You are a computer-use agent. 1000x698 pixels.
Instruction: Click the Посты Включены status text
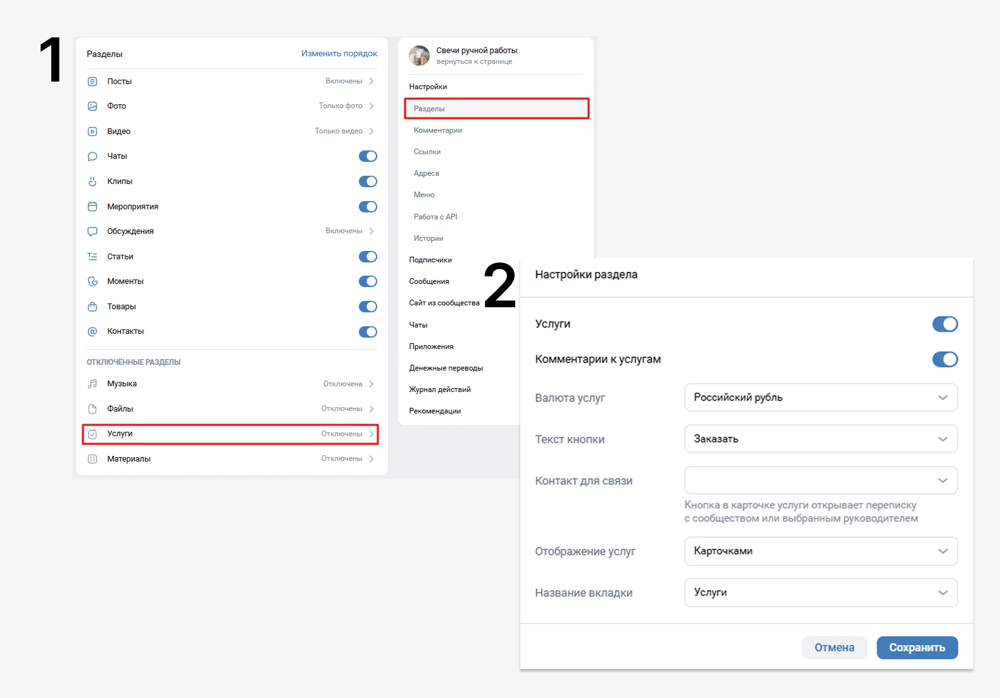click(344, 81)
